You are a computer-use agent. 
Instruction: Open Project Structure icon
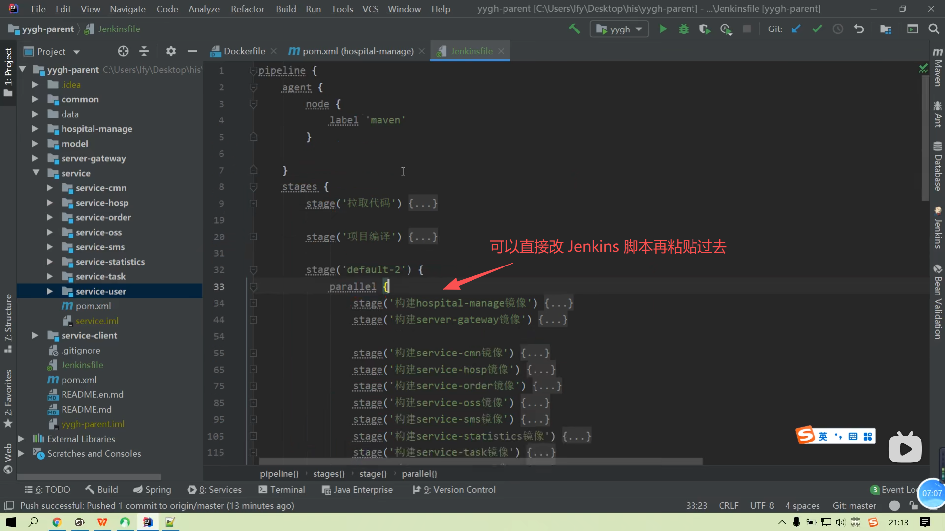tap(885, 29)
